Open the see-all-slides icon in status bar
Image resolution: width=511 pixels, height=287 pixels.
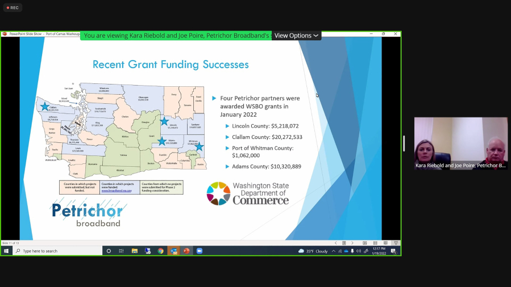(x=344, y=243)
